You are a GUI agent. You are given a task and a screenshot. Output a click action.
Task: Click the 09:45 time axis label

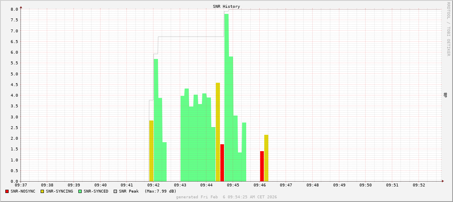coord(233,185)
